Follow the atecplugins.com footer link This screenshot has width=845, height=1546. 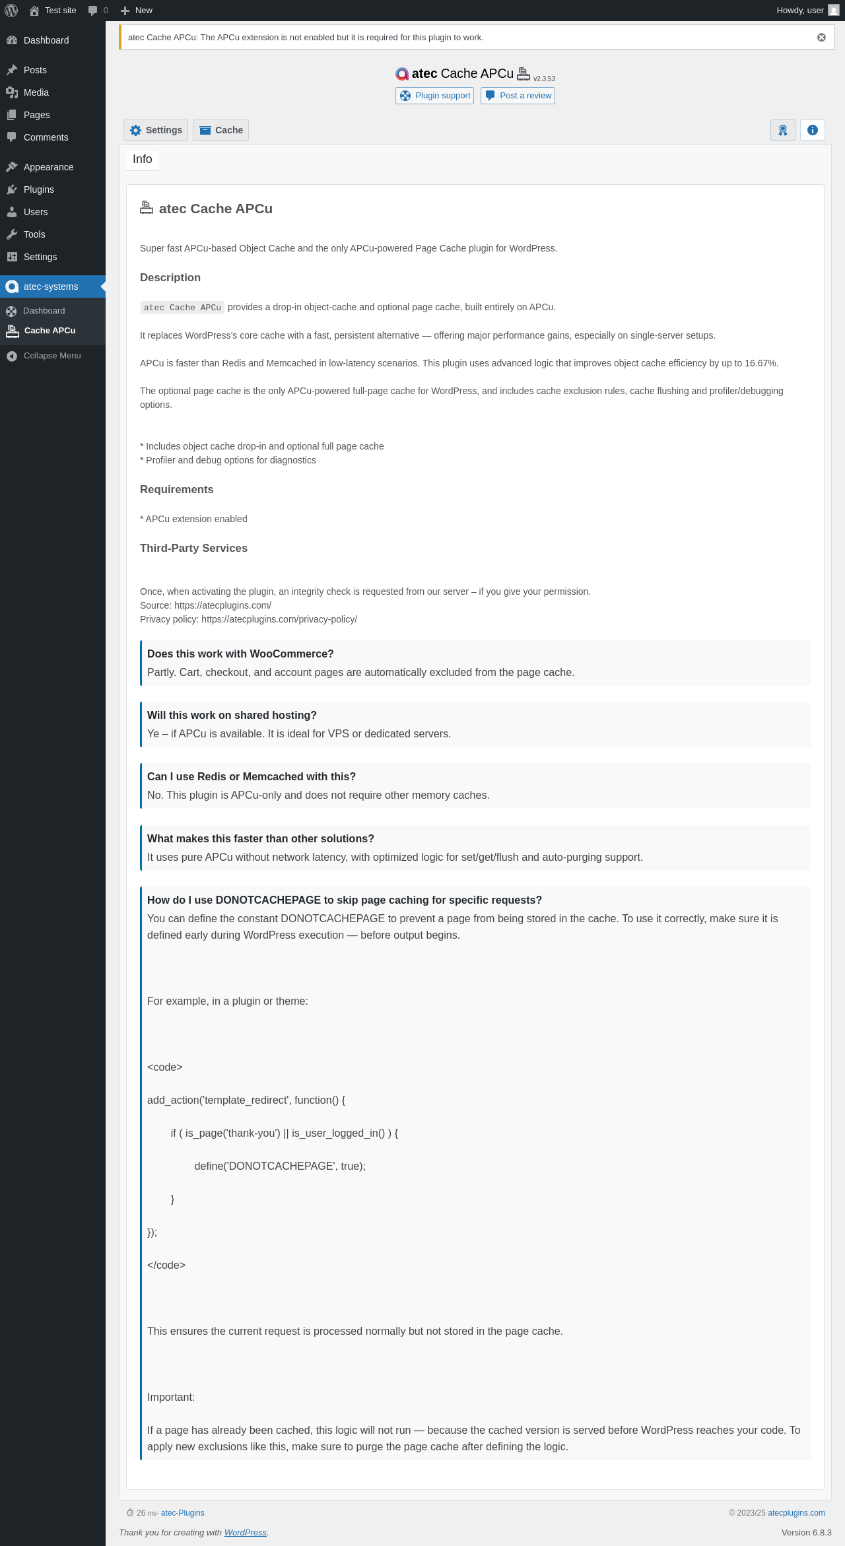click(x=796, y=1513)
